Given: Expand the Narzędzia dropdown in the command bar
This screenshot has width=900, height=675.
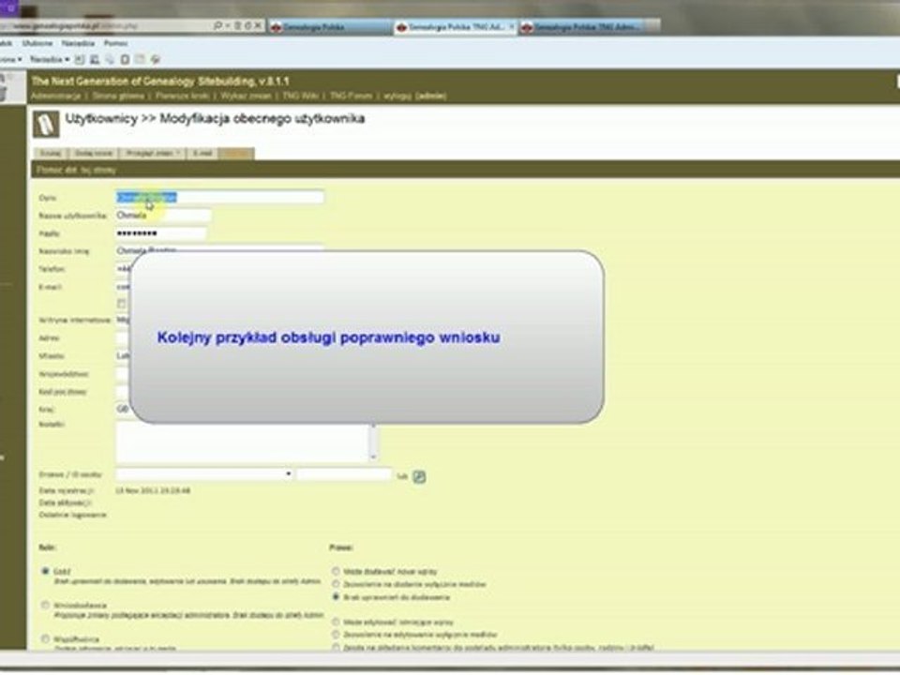Looking at the screenshot, I should 50,59.
